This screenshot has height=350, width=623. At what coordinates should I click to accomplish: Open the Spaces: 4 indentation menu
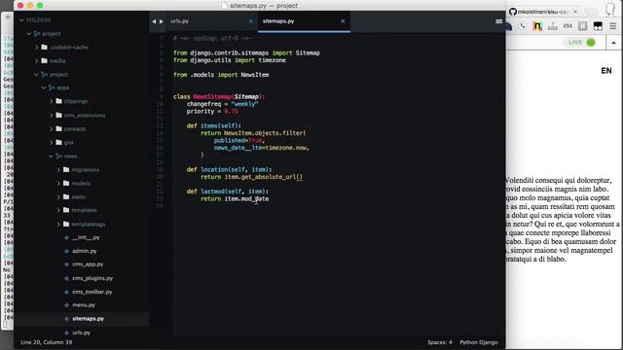pyautogui.click(x=439, y=342)
